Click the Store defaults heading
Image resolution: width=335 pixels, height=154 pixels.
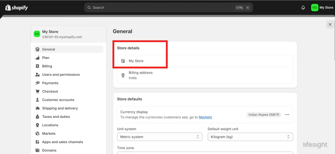click(129, 99)
